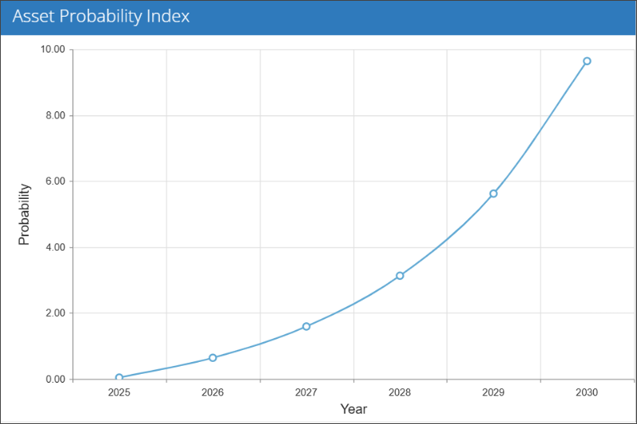
Task: Click the 'Probability' y-axis title
Action: click(x=24, y=214)
